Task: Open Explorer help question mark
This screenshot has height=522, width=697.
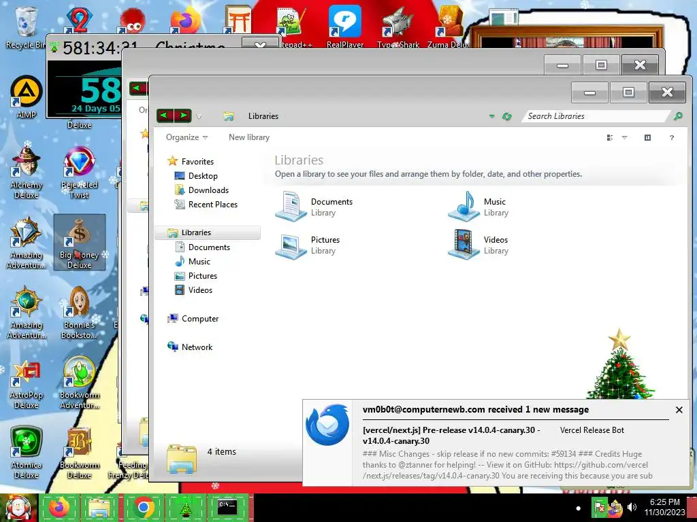Action: pos(672,137)
